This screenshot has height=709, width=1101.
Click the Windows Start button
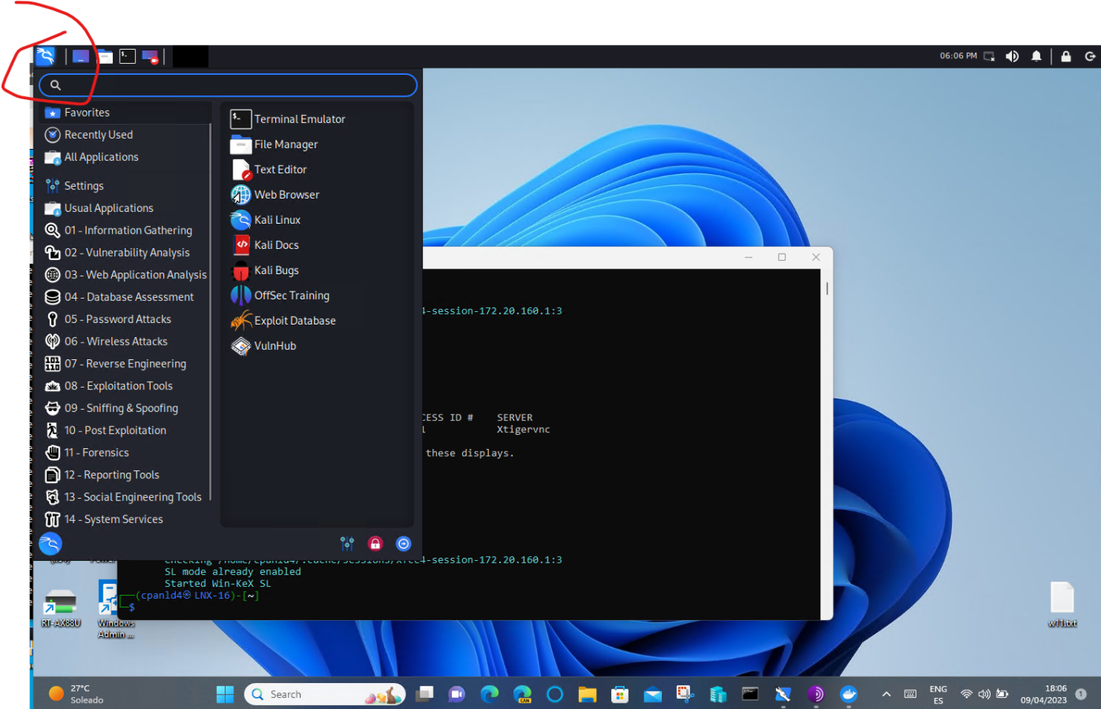tap(226, 694)
